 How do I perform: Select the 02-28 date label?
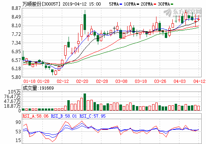click(x=102, y=81)
